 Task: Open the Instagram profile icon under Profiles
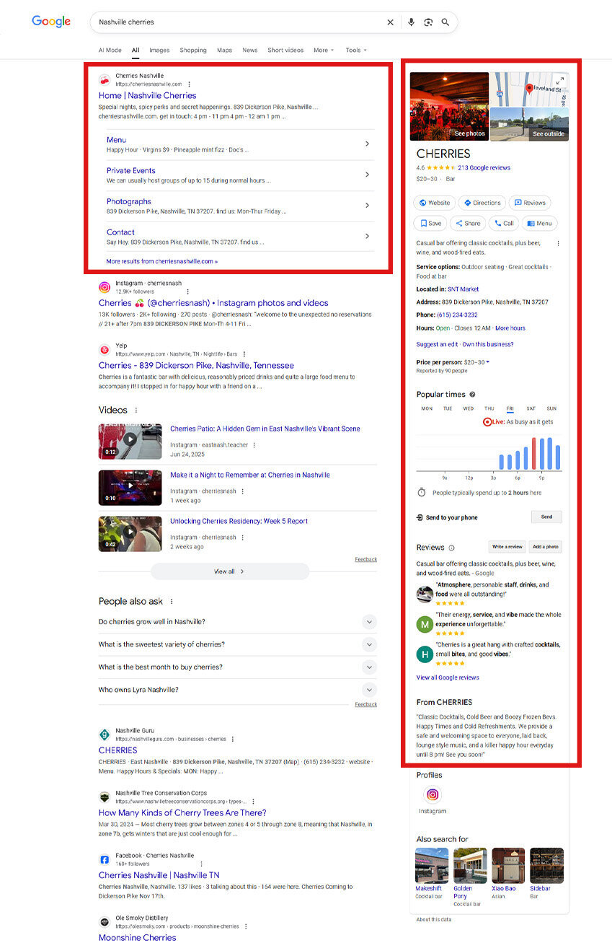pyautogui.click(x=433, y=795)
